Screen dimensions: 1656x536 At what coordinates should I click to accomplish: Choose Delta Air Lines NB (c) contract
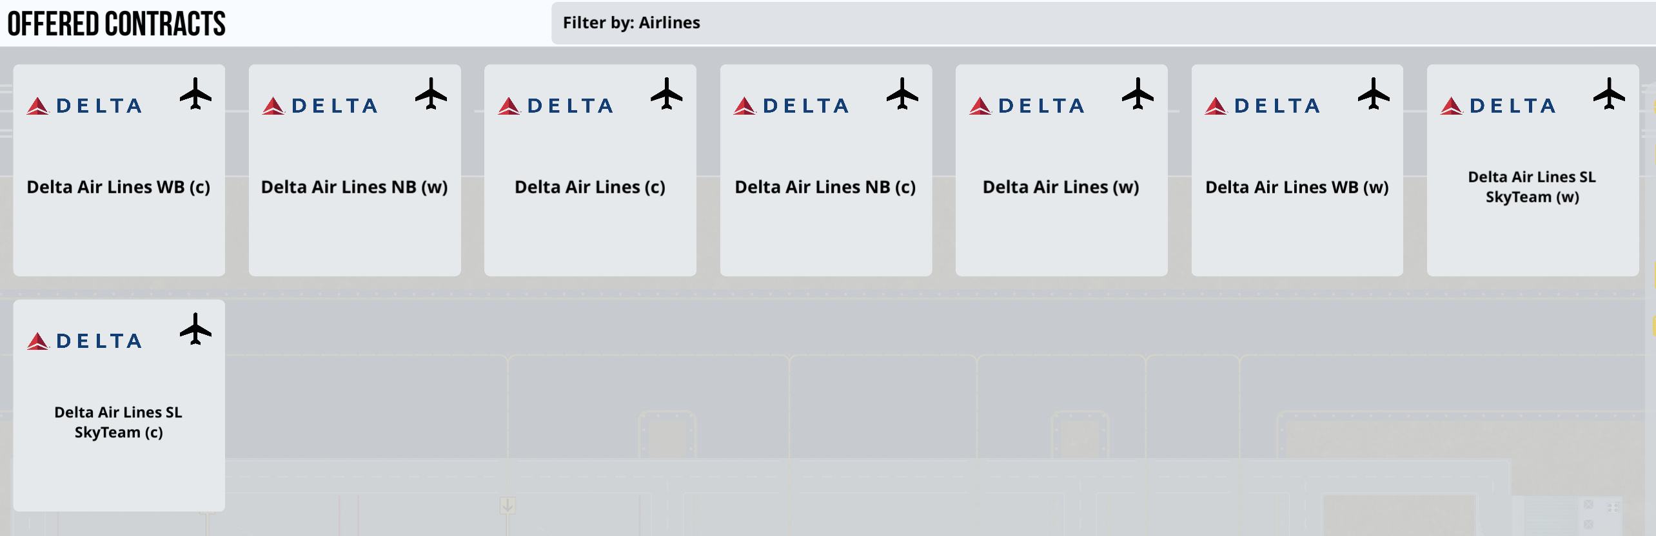(826, 170)
